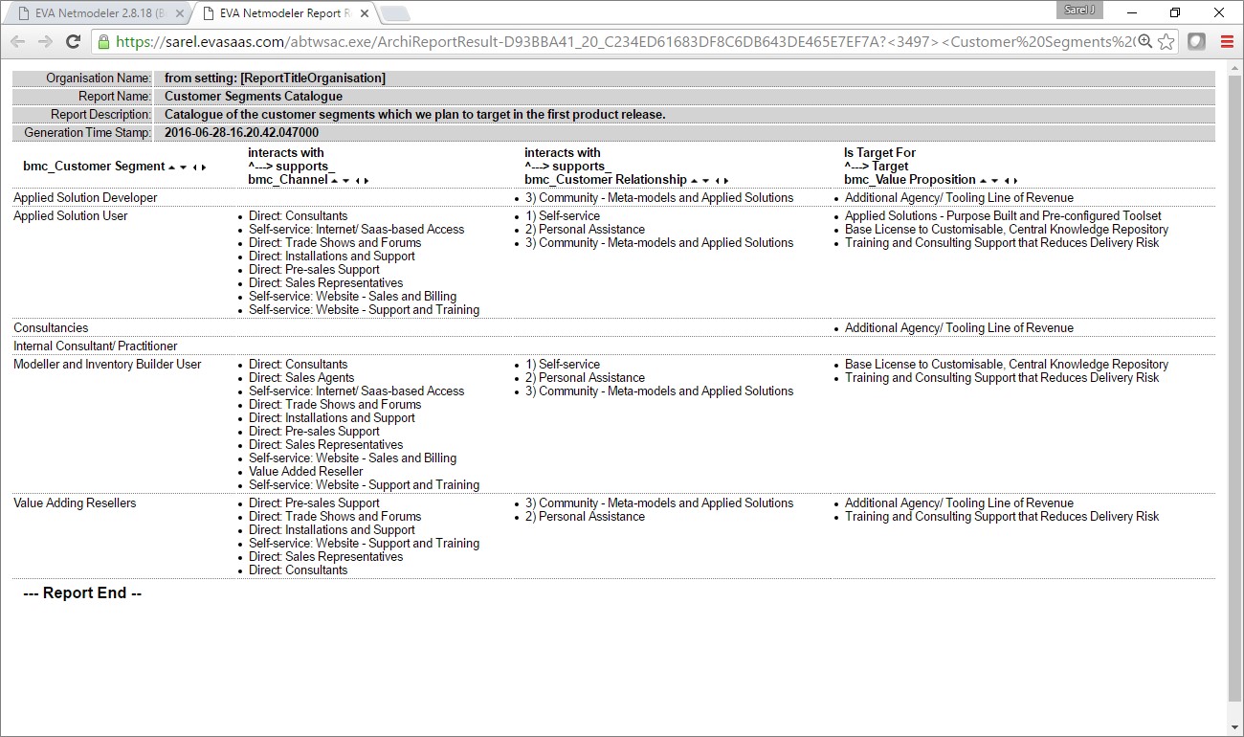Move bmc_Customer Segment column right with the right arrow

pos(203,167)
